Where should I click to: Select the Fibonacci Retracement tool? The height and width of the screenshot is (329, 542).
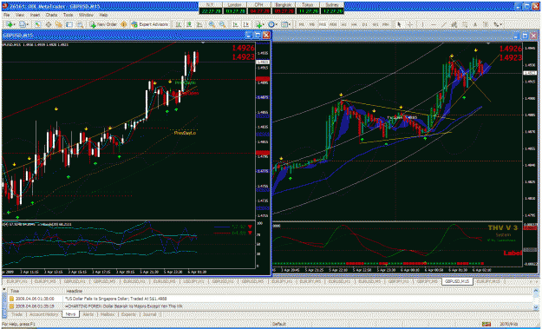click(465, 24)
